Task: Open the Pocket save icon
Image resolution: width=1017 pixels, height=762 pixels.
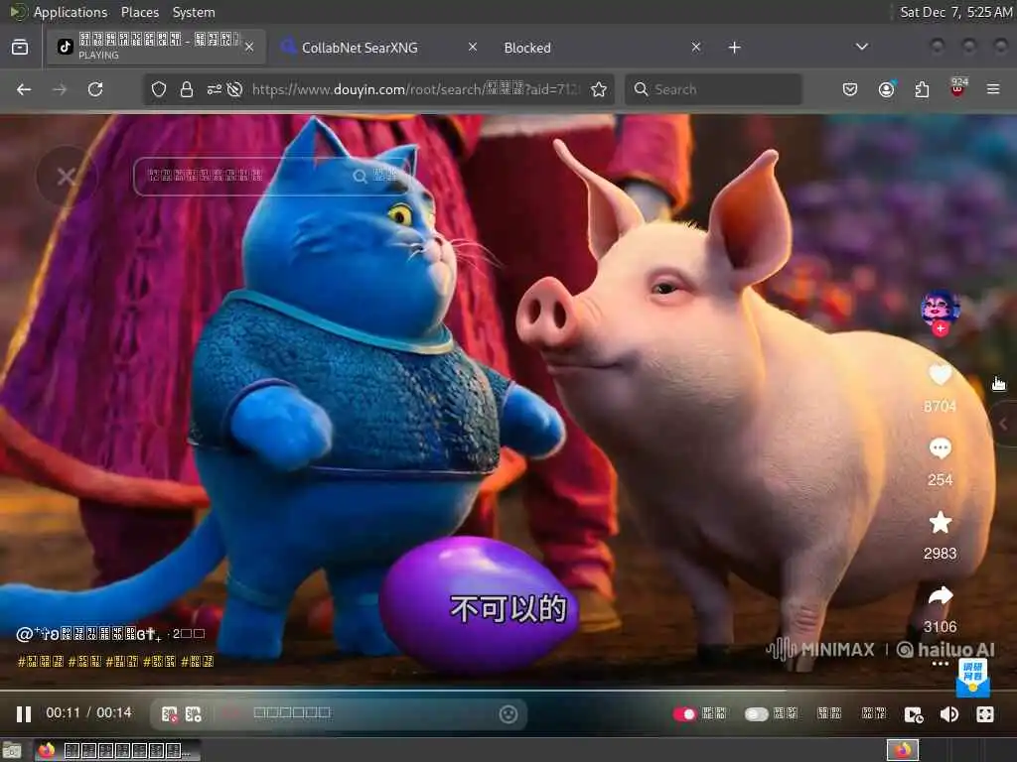Action: [850, 89]
